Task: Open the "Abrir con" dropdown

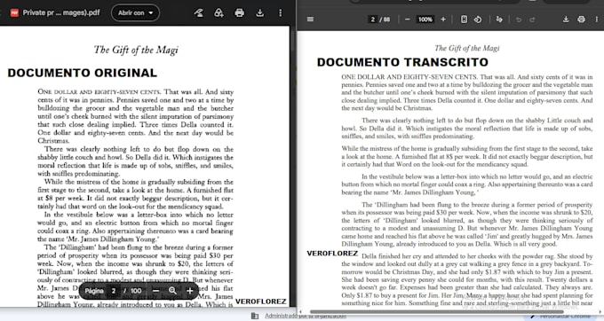Action: [135, 12]
